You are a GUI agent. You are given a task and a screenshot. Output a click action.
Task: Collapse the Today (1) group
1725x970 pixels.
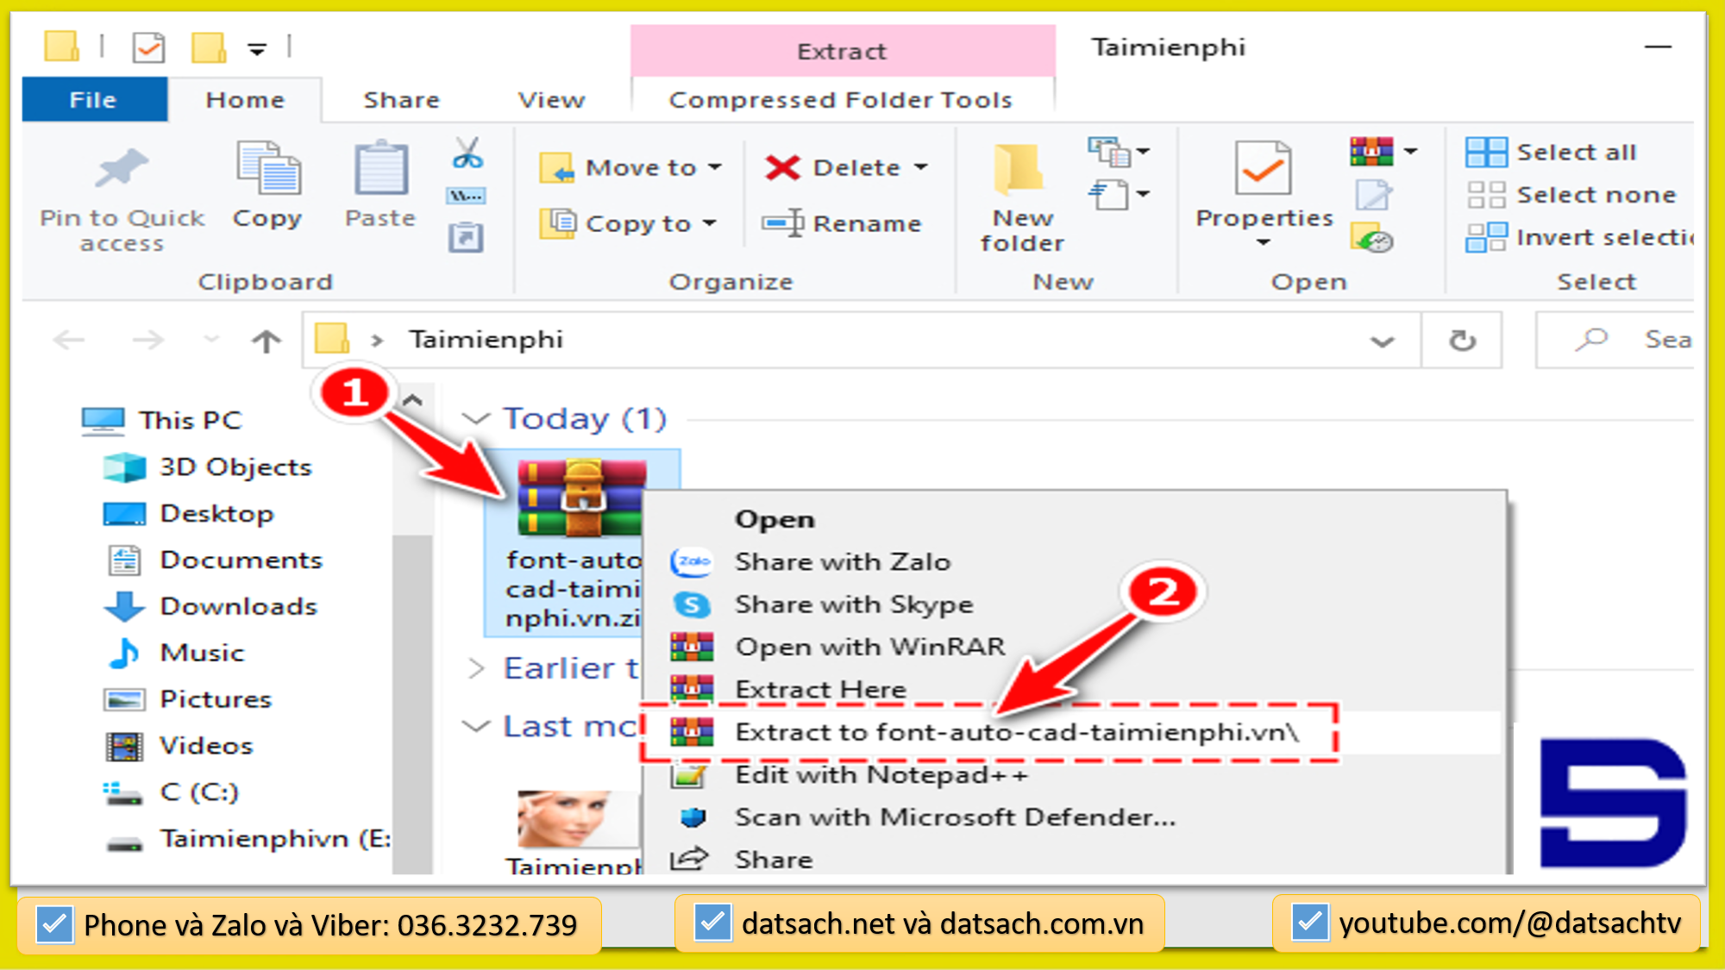(475, 419)
